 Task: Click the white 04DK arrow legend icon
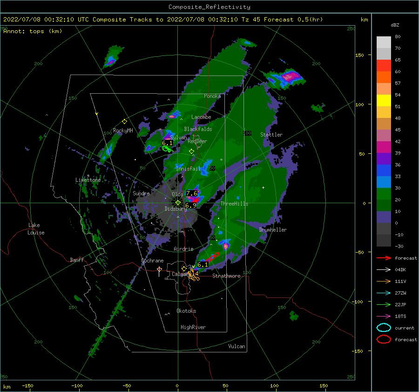(384, 270)
